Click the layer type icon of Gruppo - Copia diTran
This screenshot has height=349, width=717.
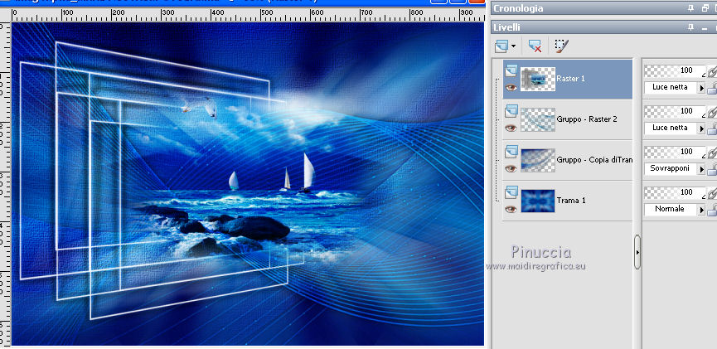pos(511,152)
